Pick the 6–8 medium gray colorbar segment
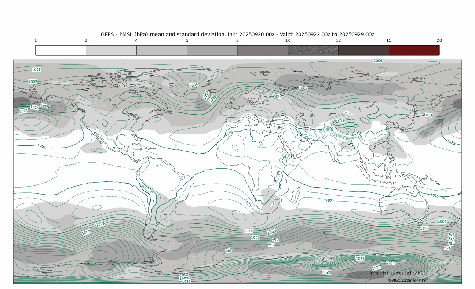This screenshot has height=289, width=475. [x=212, y=50]
